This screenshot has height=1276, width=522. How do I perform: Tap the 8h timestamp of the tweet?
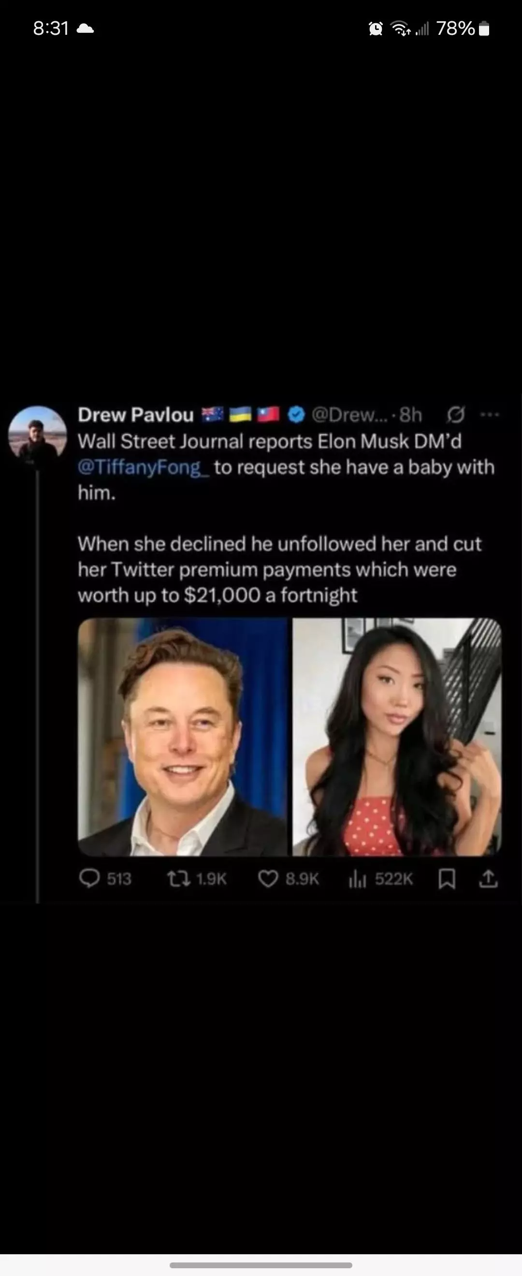point(410,415)
